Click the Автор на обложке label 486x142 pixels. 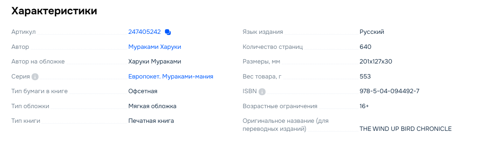pos(38,62)
